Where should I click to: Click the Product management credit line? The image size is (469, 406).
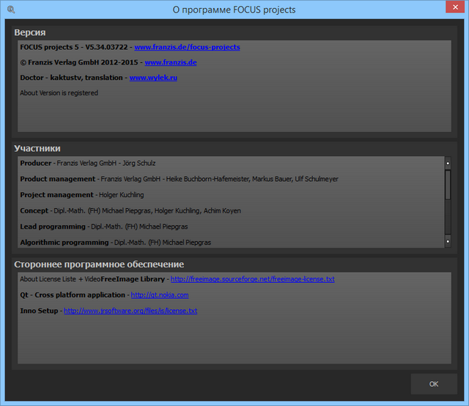[179, 179]
